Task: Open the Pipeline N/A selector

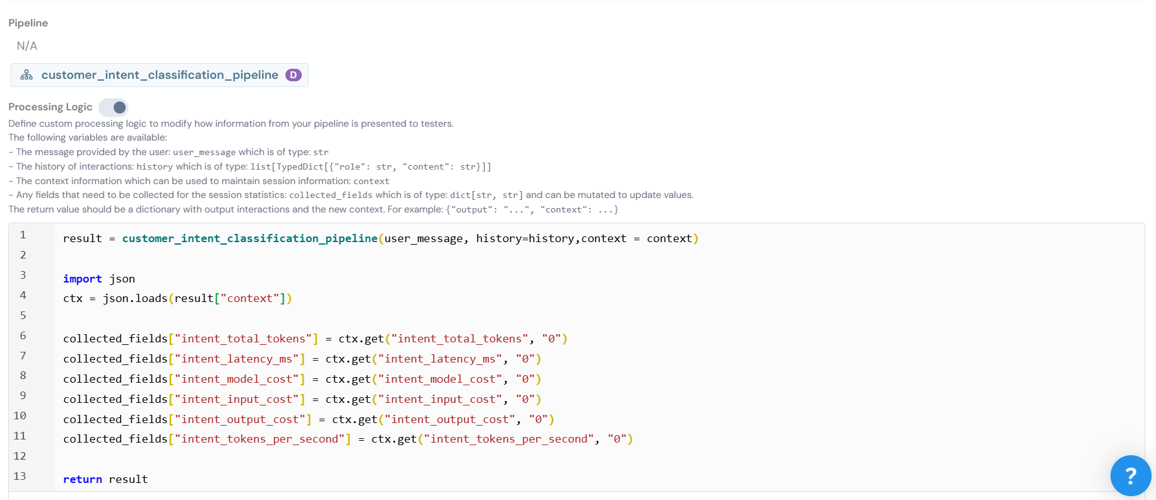Action: click(x=27, y=46)
